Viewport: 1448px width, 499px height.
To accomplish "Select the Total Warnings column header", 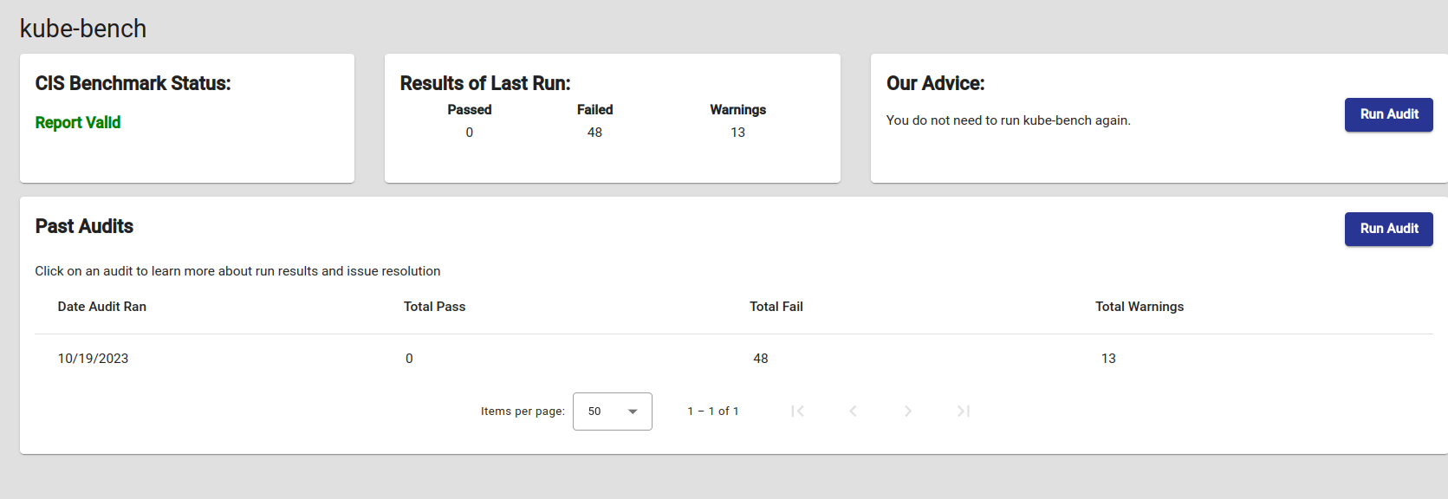I will coord(1139,307).
